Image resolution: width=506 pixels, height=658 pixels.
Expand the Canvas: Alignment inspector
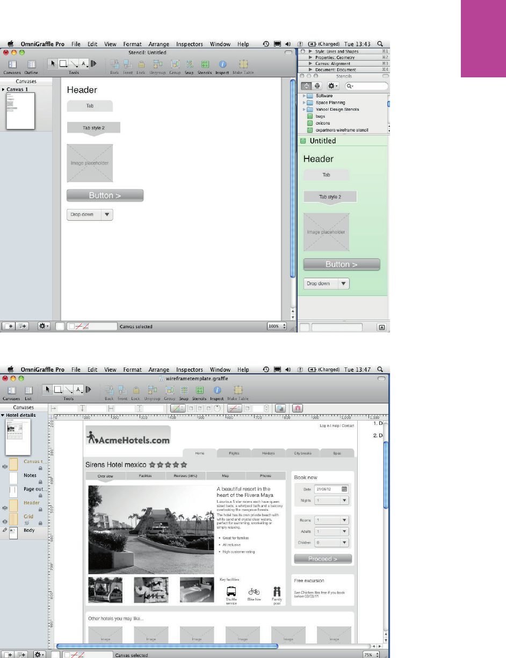[310, 63]
